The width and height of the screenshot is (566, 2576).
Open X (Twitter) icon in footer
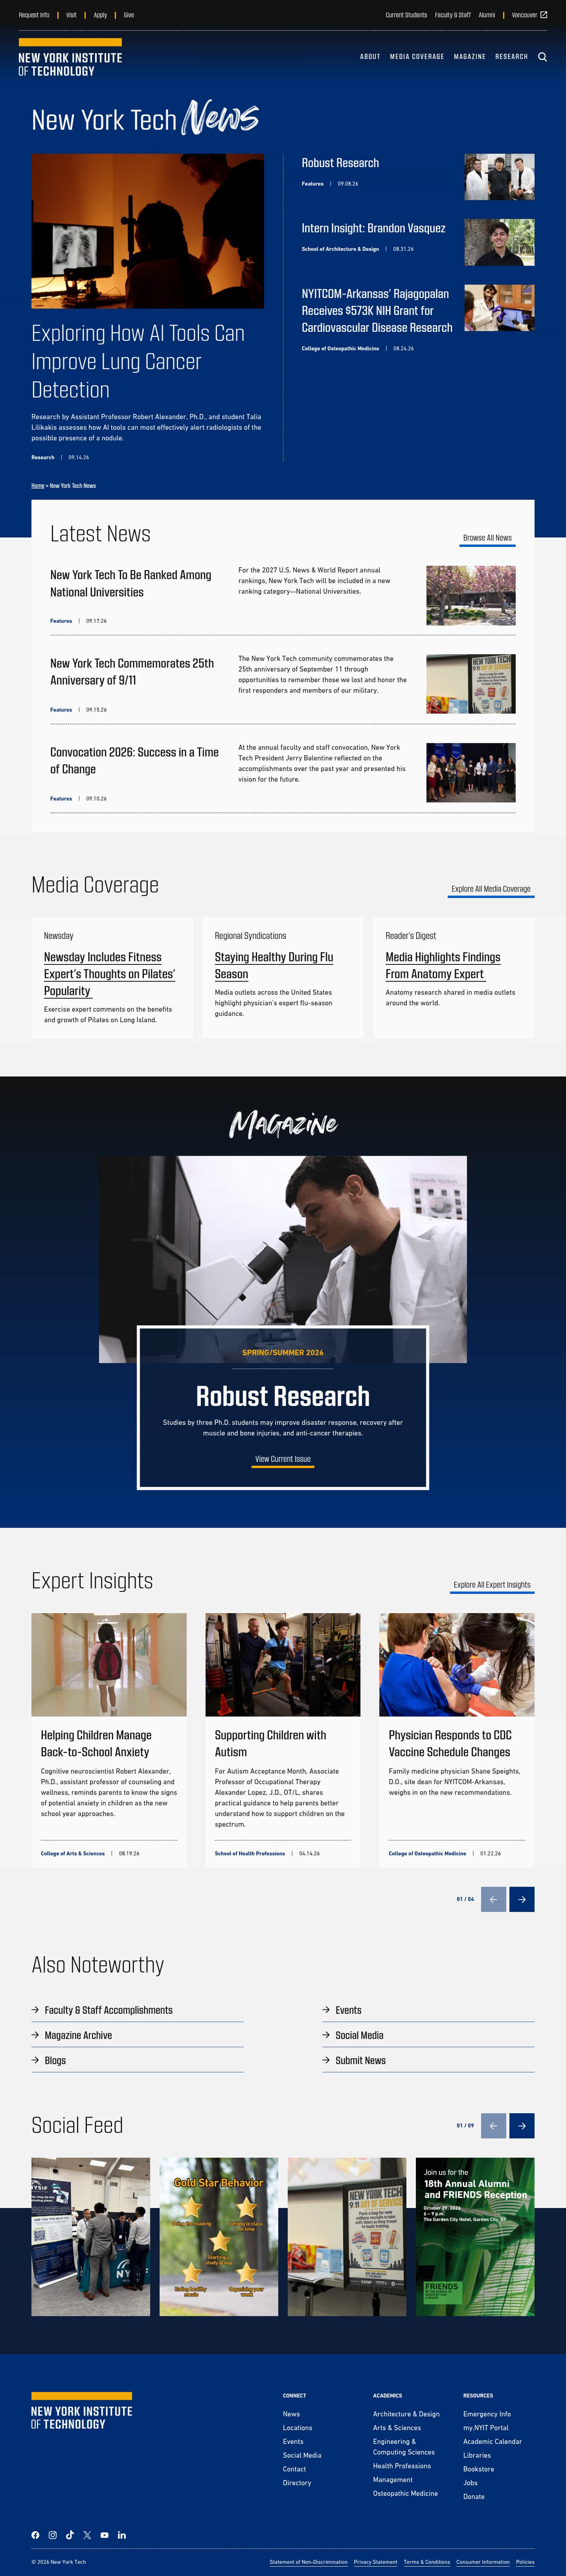coord(87,2535)
